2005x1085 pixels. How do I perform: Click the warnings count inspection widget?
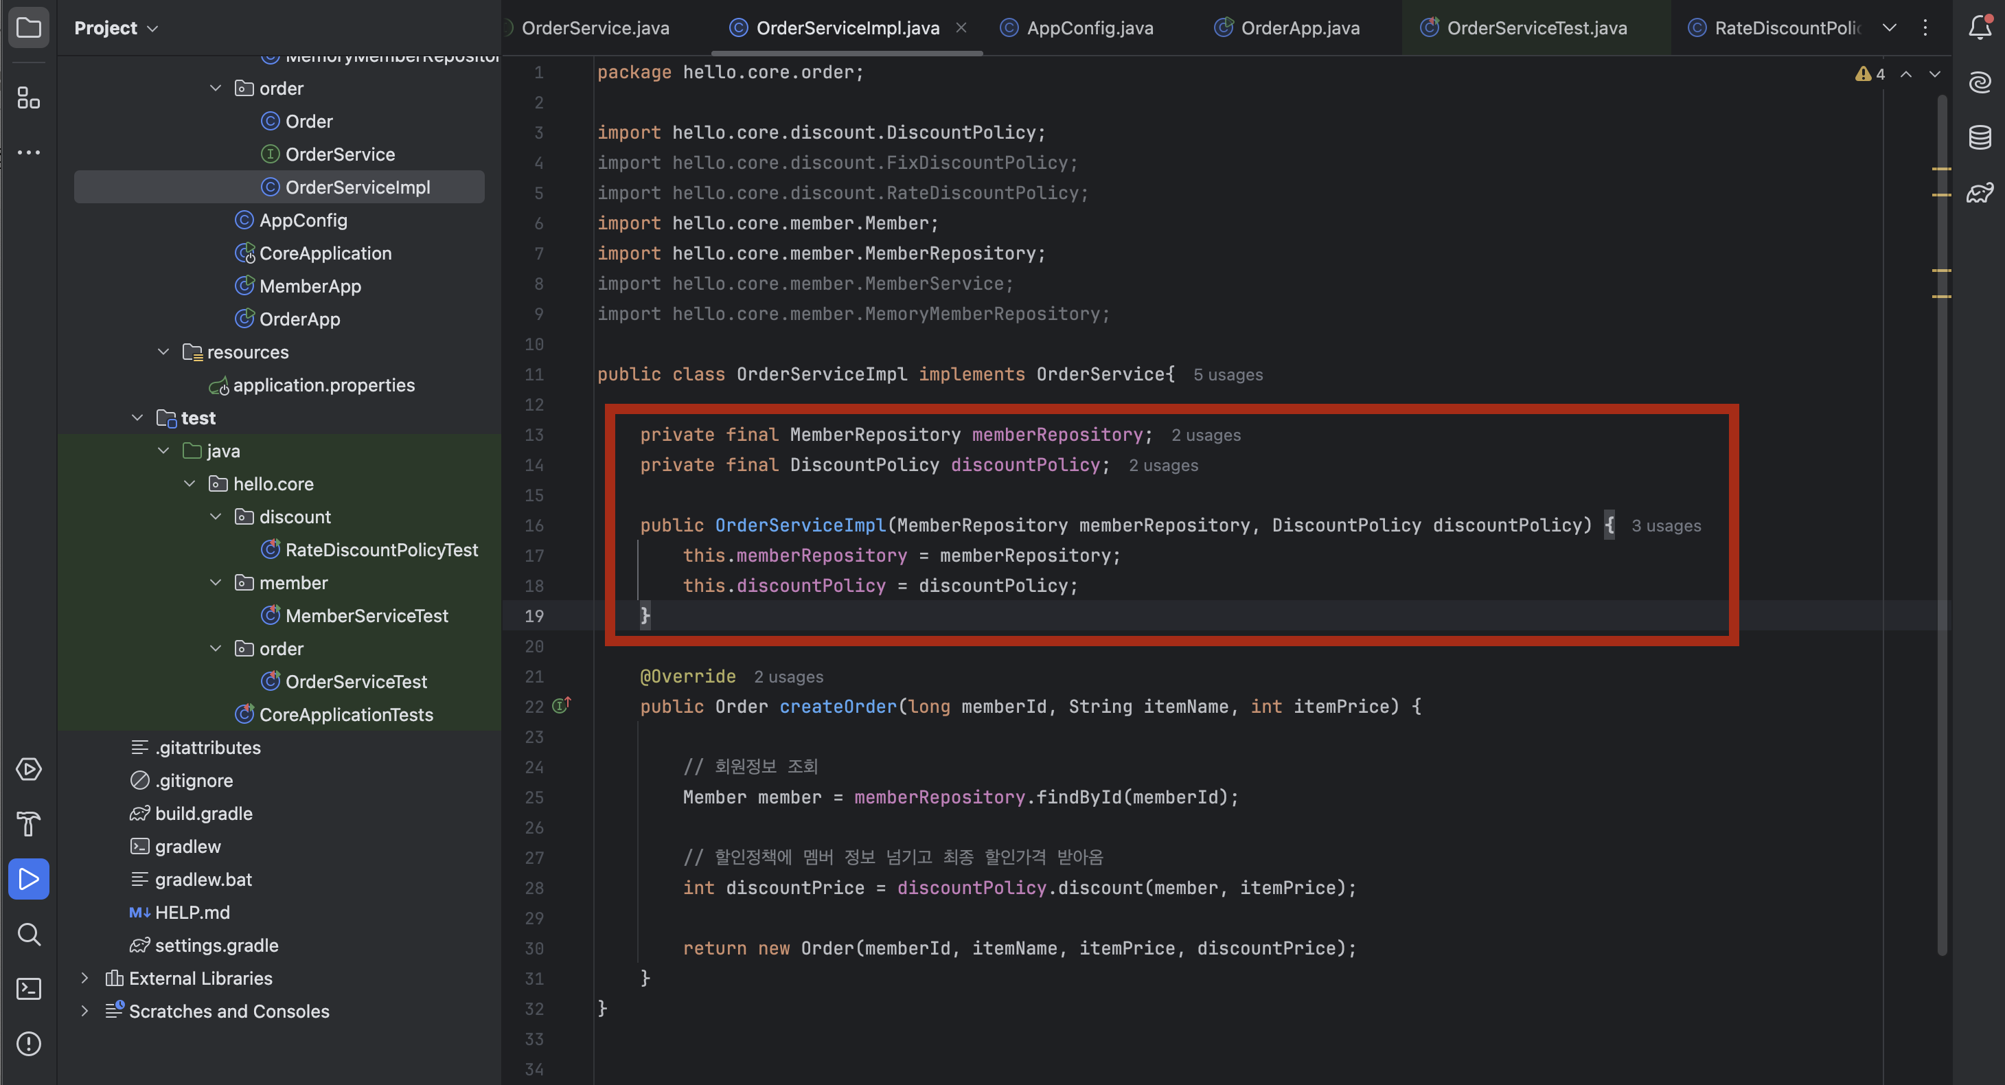point(1870,74)
